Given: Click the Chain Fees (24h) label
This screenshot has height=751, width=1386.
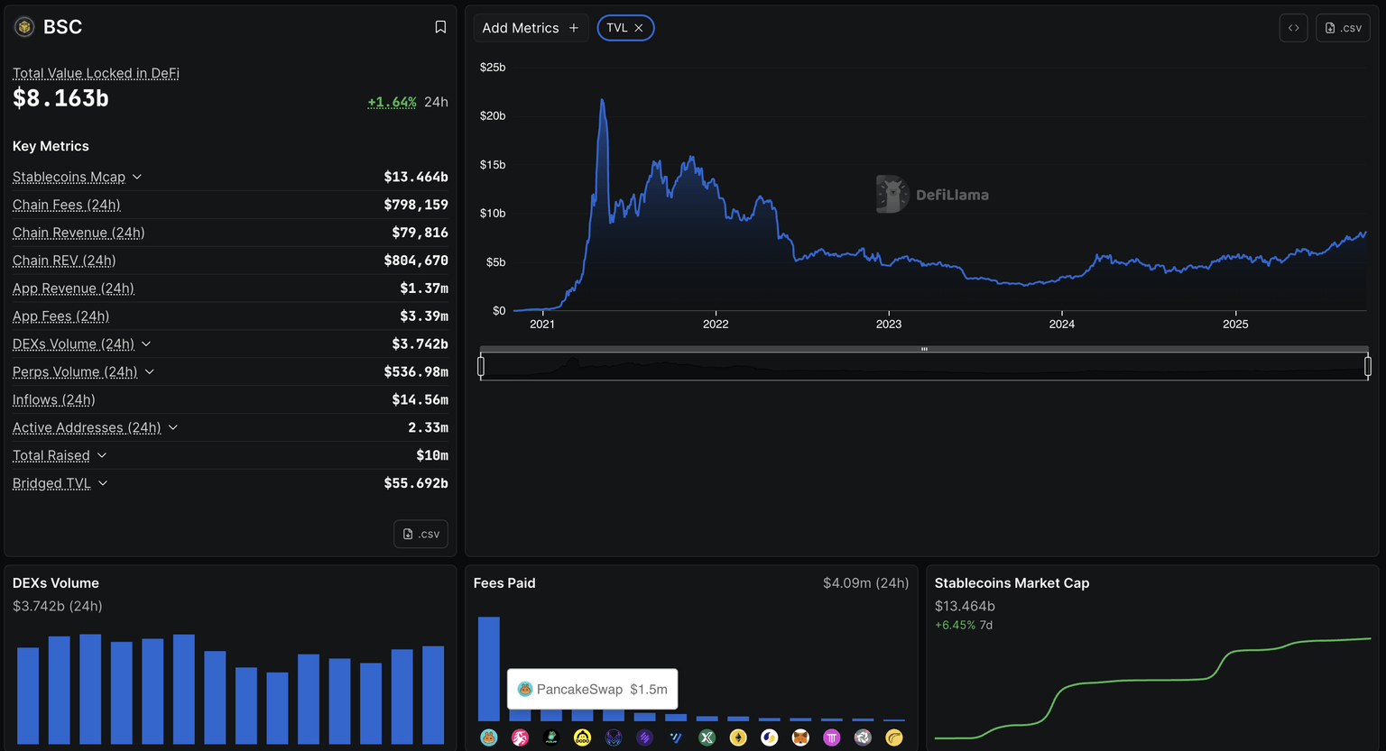Looking at the screenshot, I should pos(67,205).
